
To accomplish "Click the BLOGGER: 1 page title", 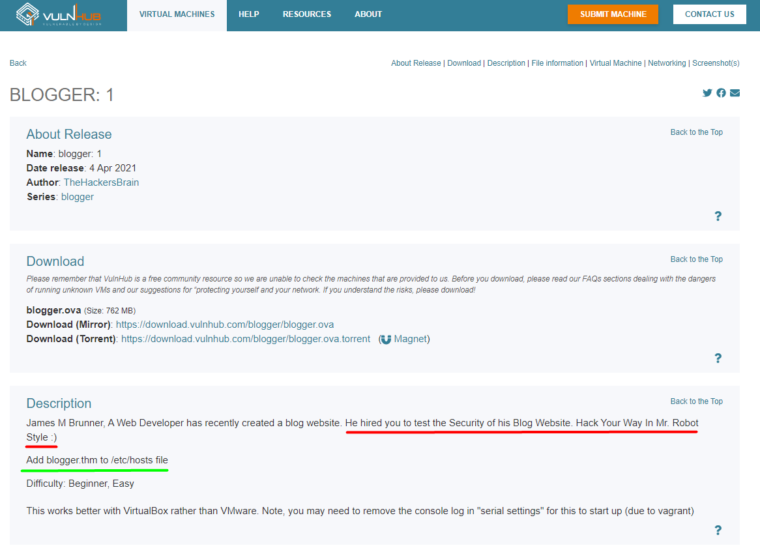I will pyautogui.click(x=61, y=95).
